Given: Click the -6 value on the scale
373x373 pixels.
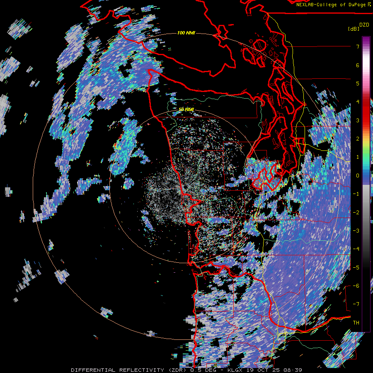Looking at the screenshot, I should coord(356,286).
